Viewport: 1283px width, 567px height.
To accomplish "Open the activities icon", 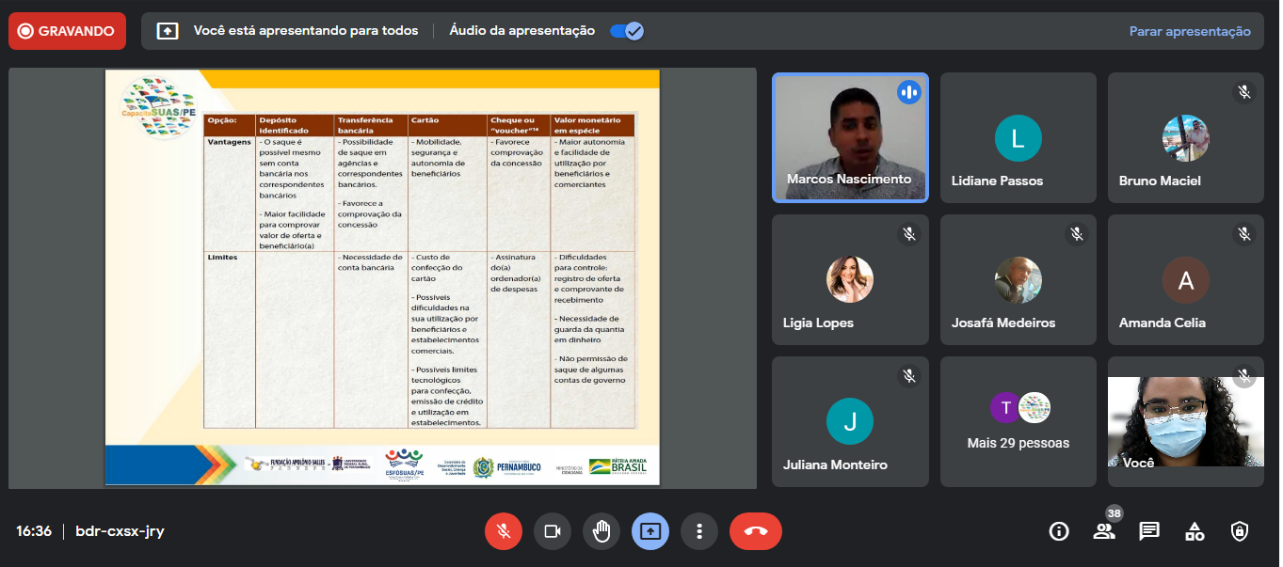I will coord(1195,531).
